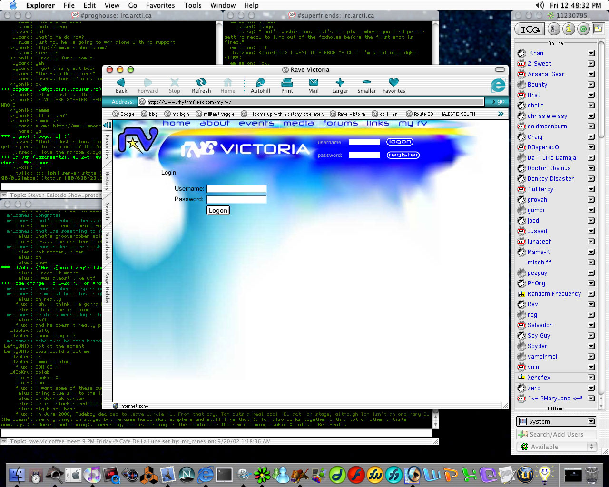Expand the favorites bar overflow chevron
This screenshot has width=609, height=487.
point(501,114)
